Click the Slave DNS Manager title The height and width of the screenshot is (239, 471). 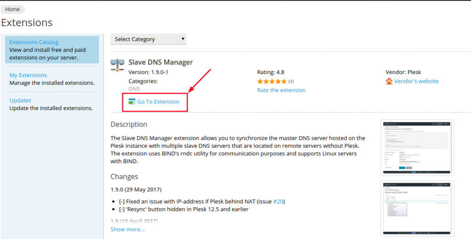pos(161,62)
